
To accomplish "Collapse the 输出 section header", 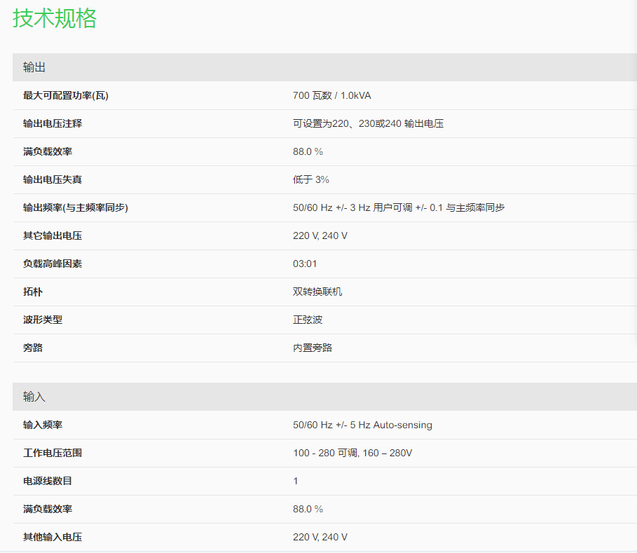I will [x=34, y=67].
